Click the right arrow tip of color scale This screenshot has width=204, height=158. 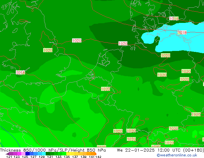click(x=95, y=154)
